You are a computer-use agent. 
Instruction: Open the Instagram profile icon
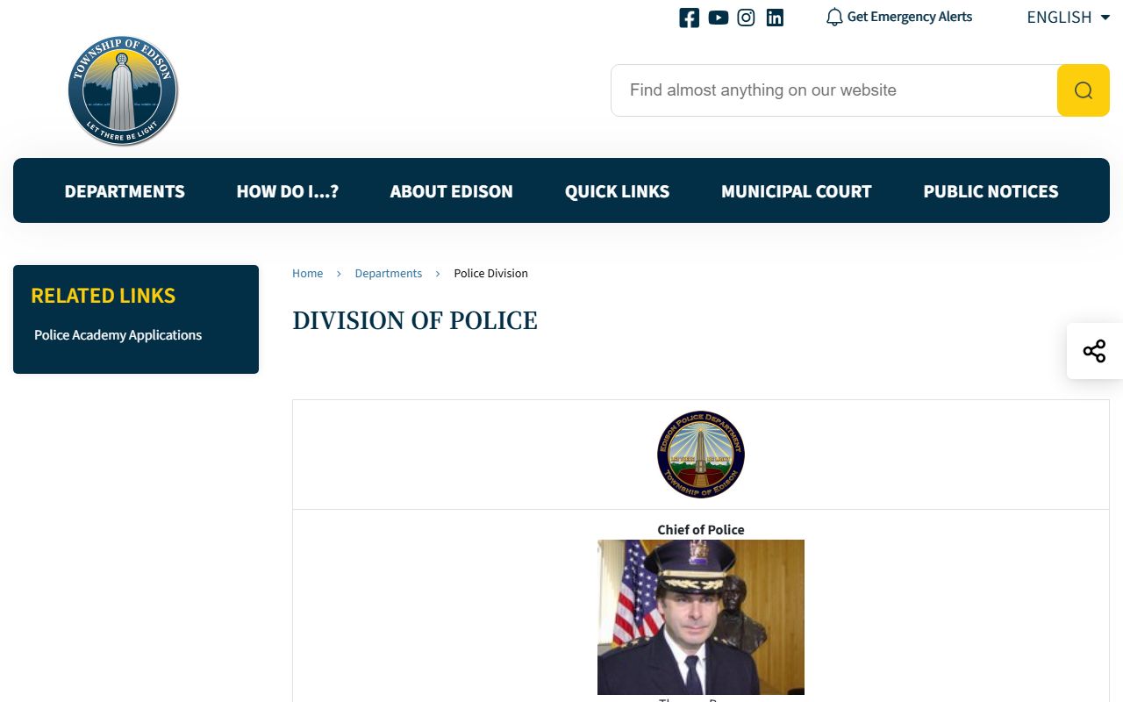[x=746, y=18]
